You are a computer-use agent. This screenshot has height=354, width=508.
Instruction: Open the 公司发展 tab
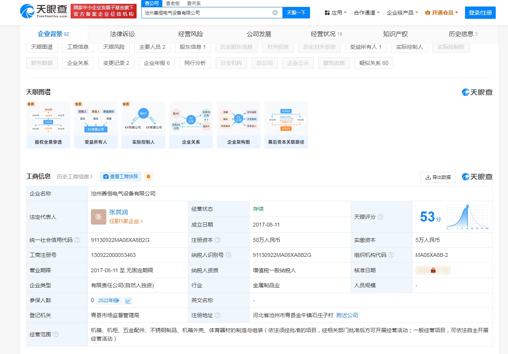click(259, 34)
